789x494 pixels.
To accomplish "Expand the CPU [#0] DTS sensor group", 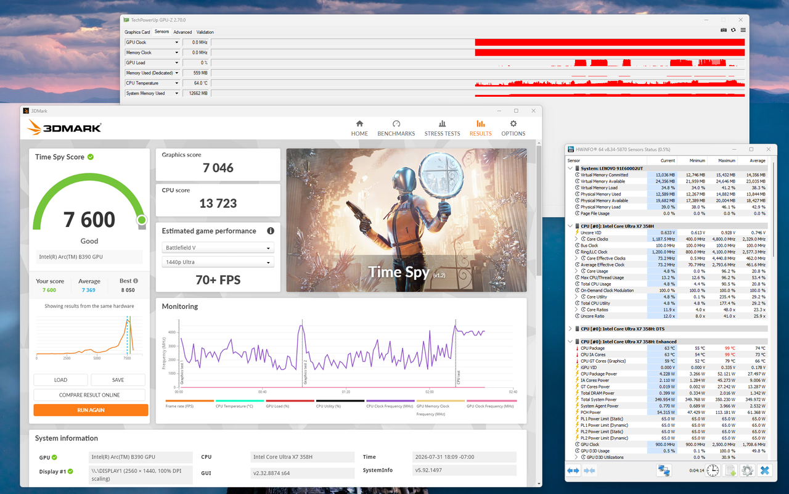I will 570,329.
